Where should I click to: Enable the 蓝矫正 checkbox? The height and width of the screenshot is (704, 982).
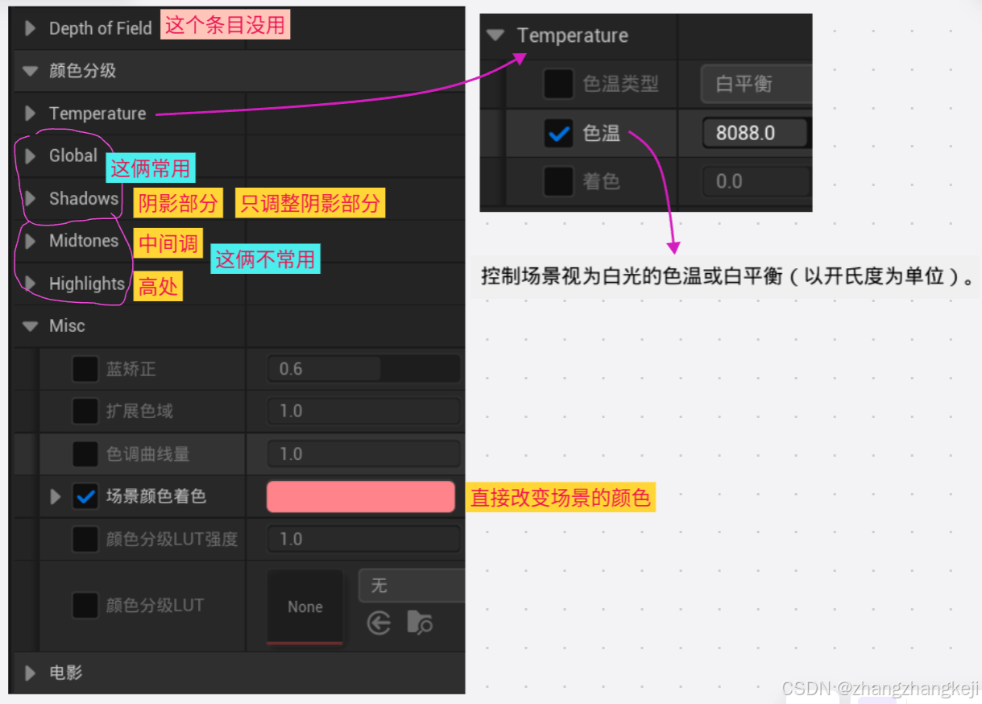(x=85, y=368)
